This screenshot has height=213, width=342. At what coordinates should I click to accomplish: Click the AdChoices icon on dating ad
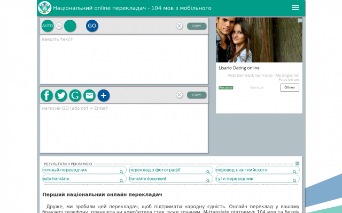[x=300, y=20]
